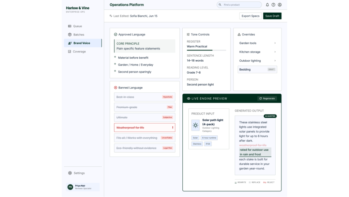Click the IP44 product tag
The image size is (349, 197).
208,144
